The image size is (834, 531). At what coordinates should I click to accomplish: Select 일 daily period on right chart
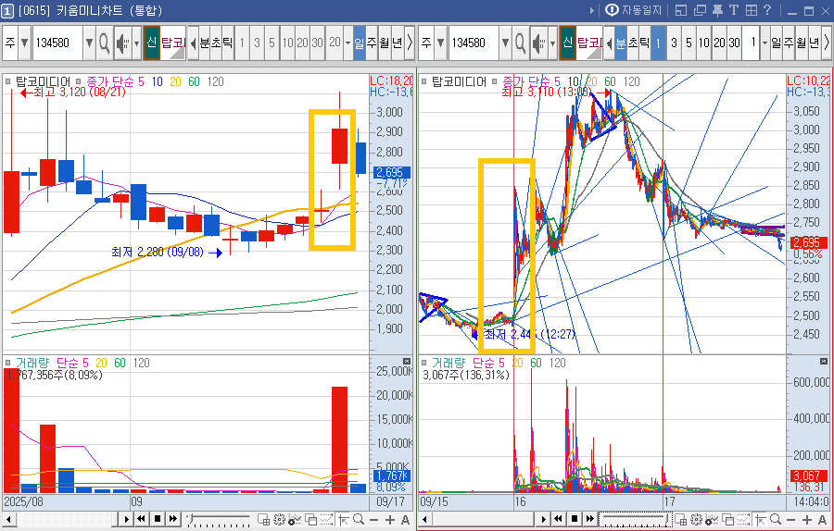[776, 43]
